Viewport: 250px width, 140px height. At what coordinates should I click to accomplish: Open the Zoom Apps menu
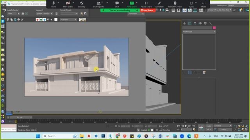pyautogui.click(x=191, y=4)
